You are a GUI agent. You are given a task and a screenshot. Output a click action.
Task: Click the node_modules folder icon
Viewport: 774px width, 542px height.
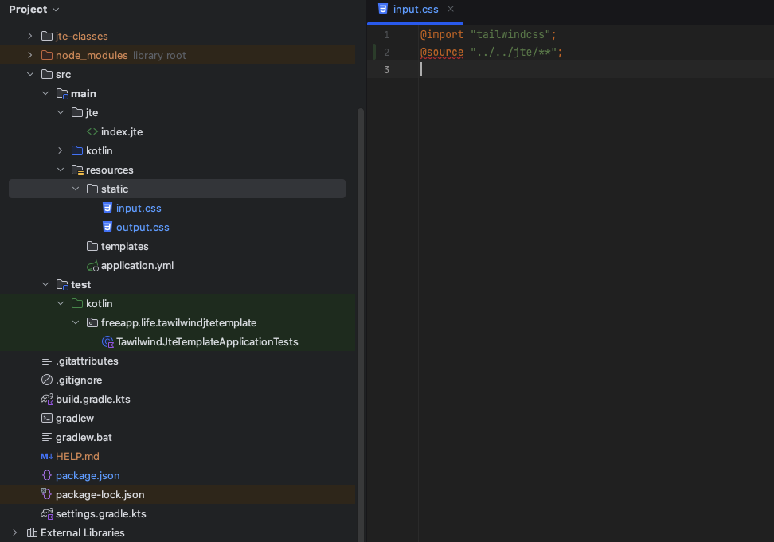click(x=47, y=55)
